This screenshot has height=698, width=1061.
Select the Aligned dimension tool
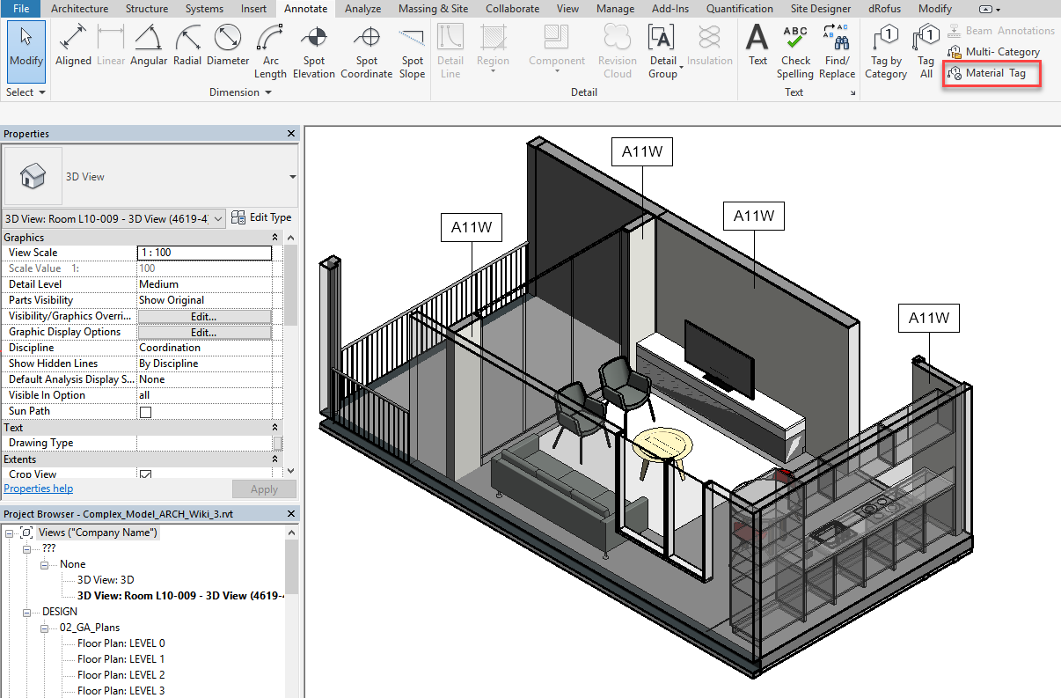click(73, 47)
